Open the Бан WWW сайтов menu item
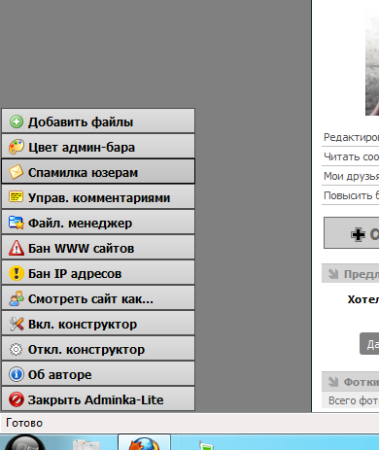 pos(98,248)
